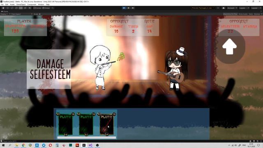The image size is (263, 148).
Task: Select the Transform tool in Unity toolbar
Action: click(25, 8)
